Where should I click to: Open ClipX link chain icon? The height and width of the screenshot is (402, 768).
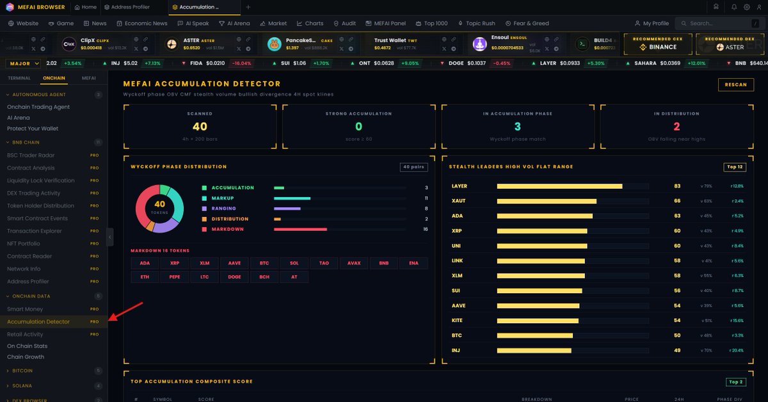pos(145,39)
